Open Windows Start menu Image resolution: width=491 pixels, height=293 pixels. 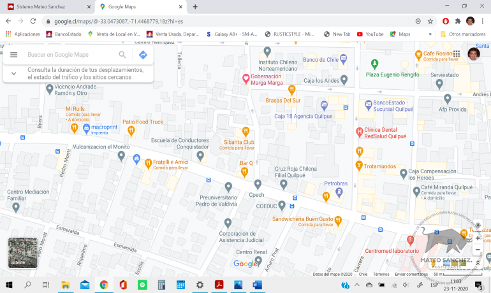point(9,285)
